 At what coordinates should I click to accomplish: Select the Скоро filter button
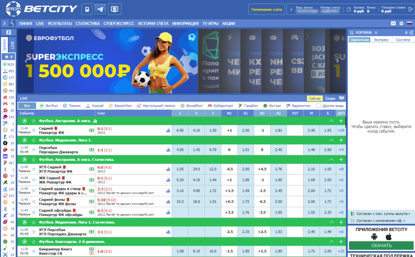[x=330, y=99]
